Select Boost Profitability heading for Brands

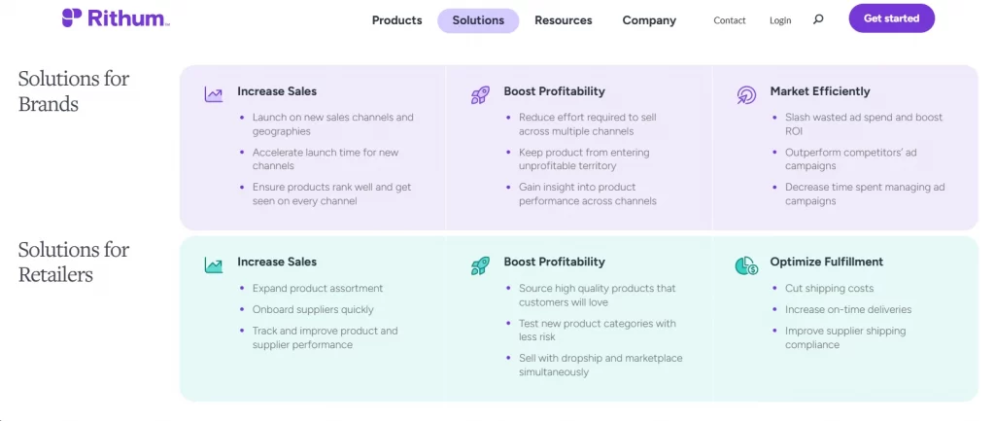click(x=554, y=91)
